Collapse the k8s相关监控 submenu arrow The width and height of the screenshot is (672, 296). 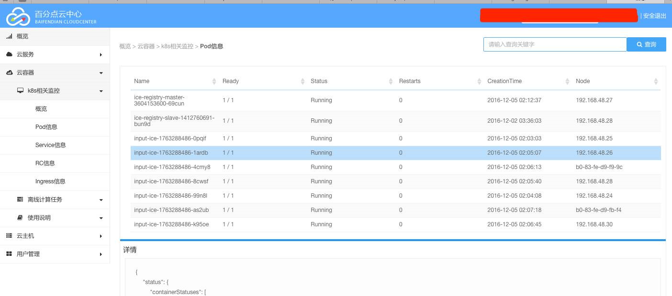[x=101, y=91]
